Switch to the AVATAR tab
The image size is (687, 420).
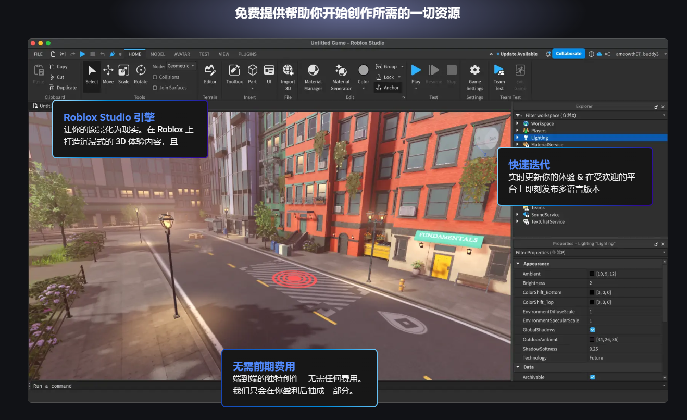(182, 54)
